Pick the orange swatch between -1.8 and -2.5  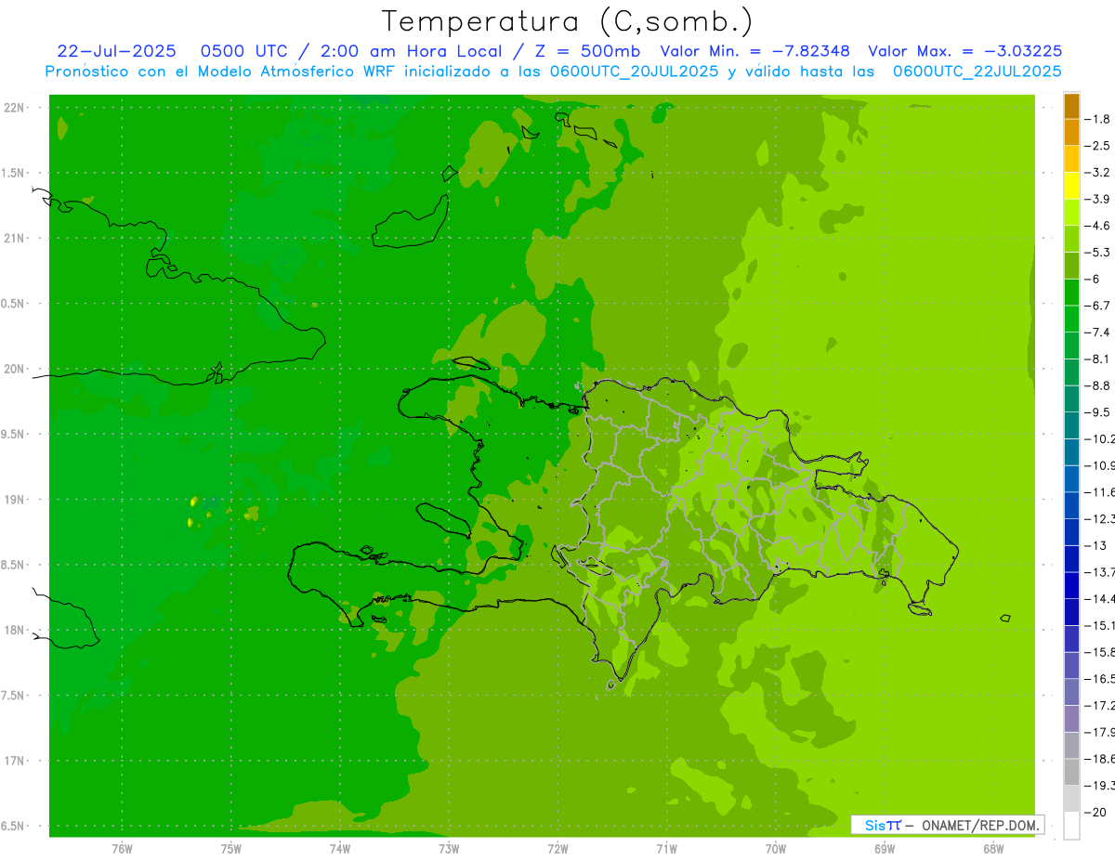(x=1071, y=133)
